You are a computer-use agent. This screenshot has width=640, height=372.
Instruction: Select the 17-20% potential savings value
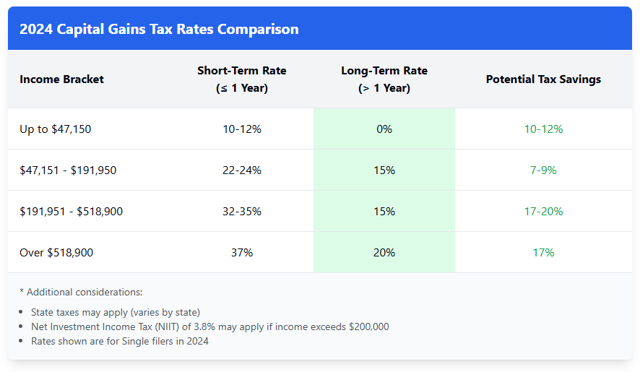pyautogui.click(x=543, y=212)
